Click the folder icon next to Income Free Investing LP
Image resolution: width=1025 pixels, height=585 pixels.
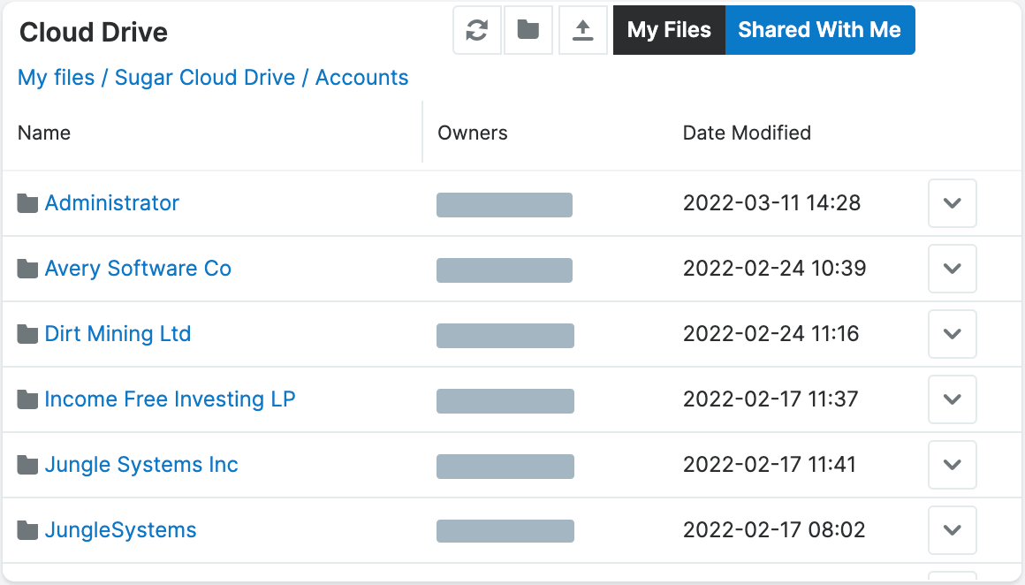[x=27, y=399]
